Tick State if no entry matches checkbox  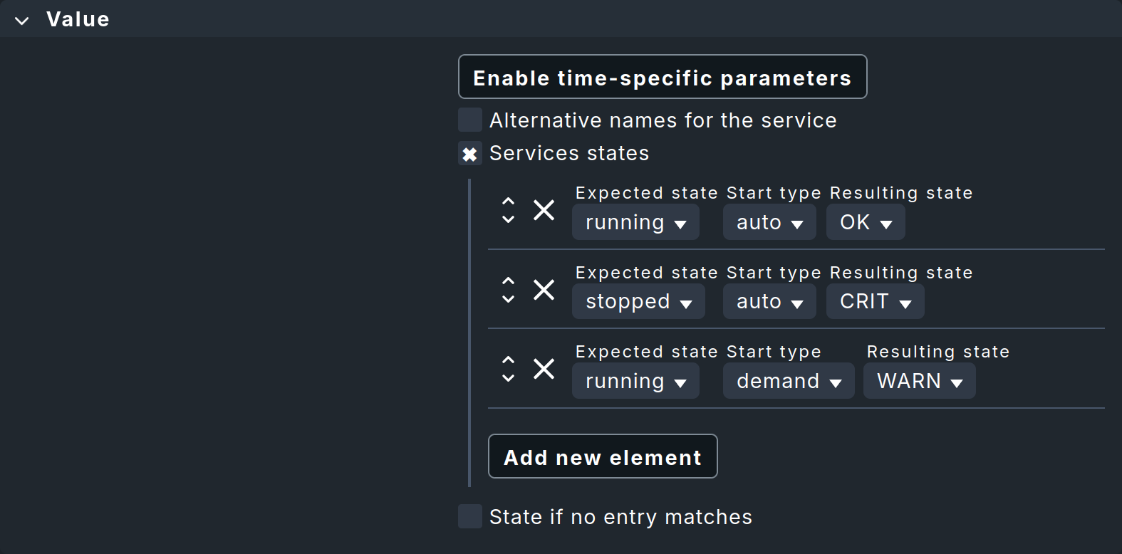[x=470, y=516]
